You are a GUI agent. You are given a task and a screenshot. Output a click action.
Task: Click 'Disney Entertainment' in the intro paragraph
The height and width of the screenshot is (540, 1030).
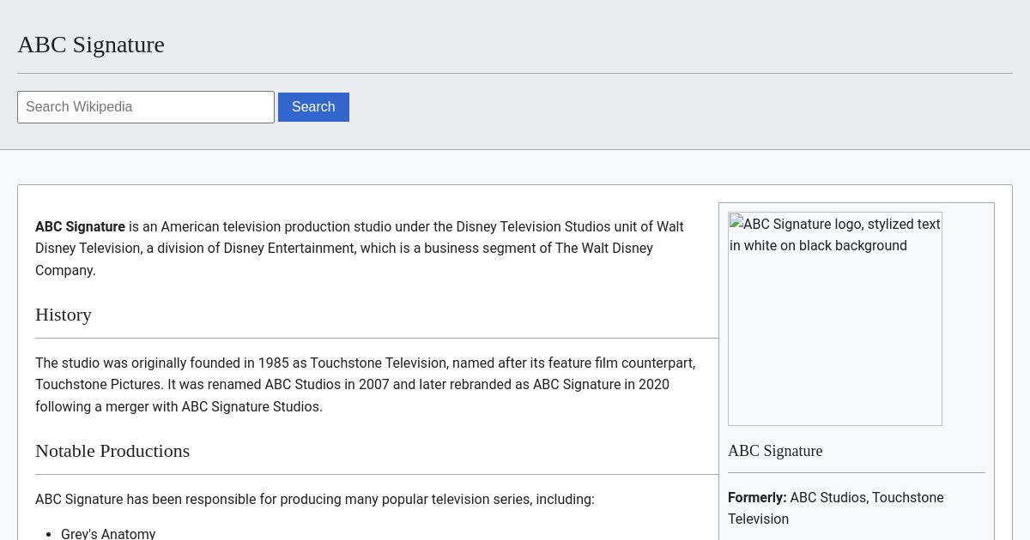pyautogui.click(x=289, y=249)
